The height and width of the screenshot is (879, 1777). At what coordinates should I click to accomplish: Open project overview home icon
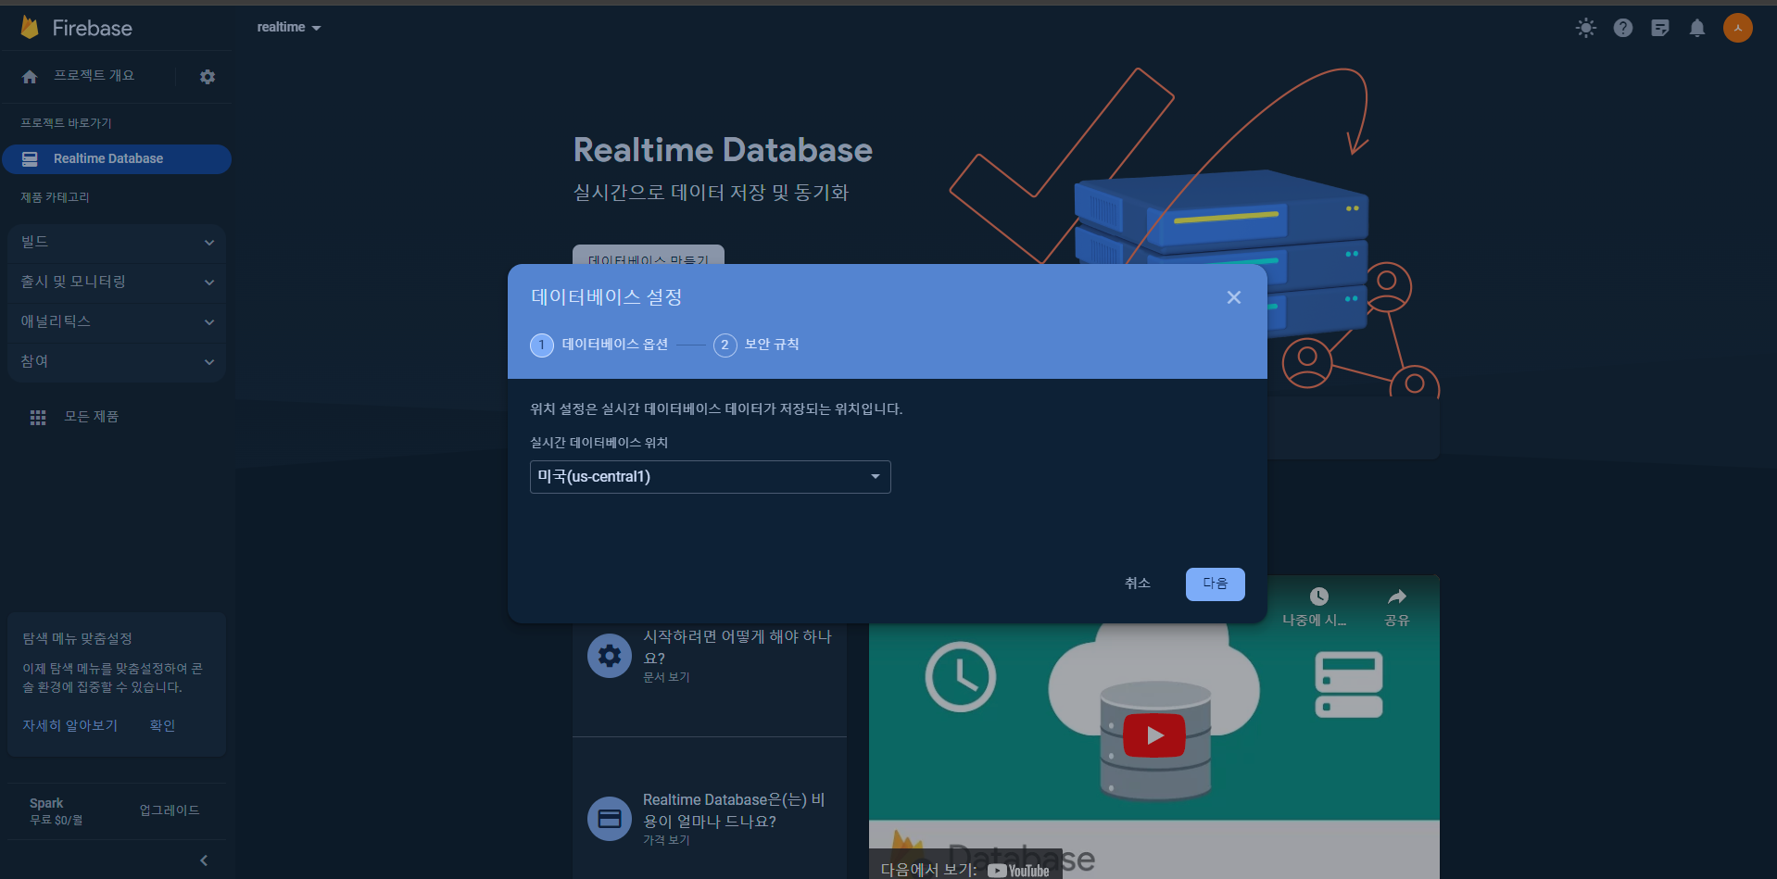point(30,77)
